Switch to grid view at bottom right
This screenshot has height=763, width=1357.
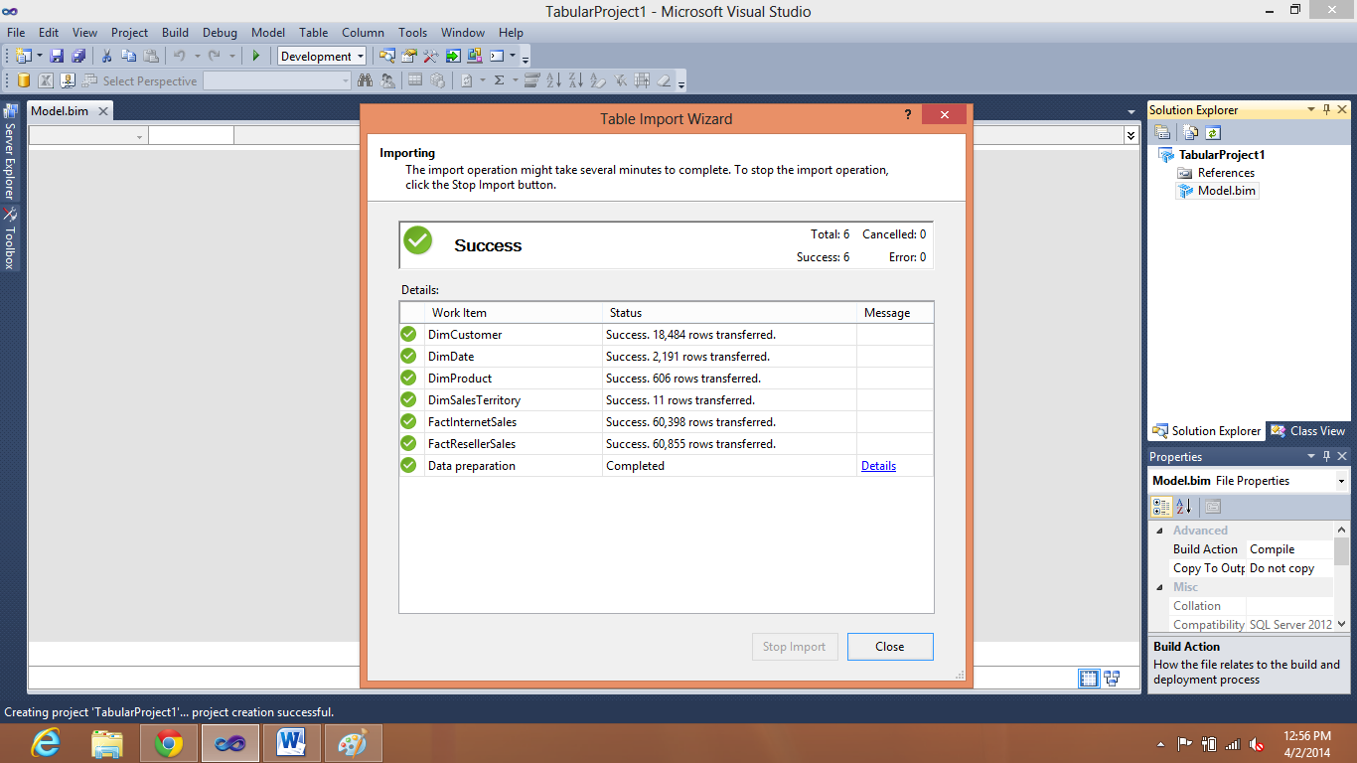click(1089, 679)
